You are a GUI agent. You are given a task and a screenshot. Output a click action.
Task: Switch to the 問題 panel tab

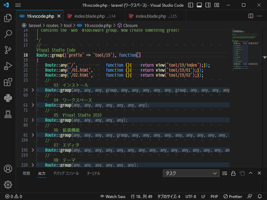pyautogui.click(x=26, y=173)
